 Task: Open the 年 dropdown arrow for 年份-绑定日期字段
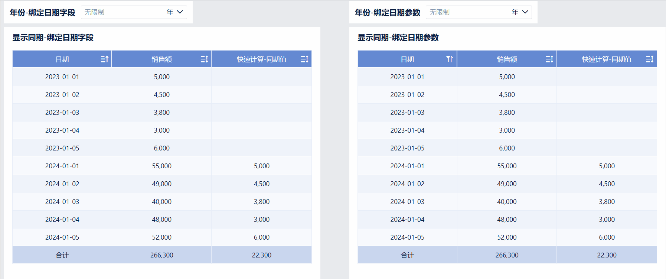point(180,12)
